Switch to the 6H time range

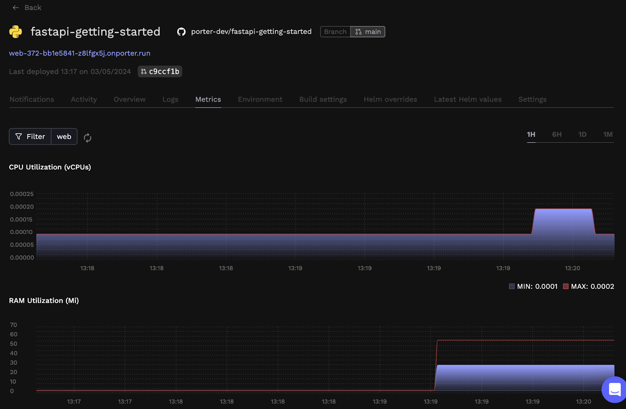(557, 135)
